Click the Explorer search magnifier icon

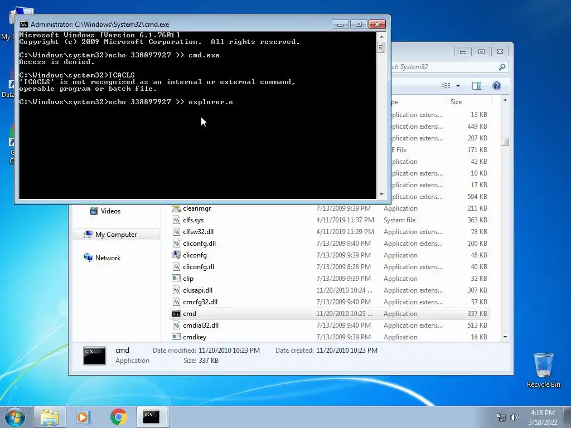[502, 67]
